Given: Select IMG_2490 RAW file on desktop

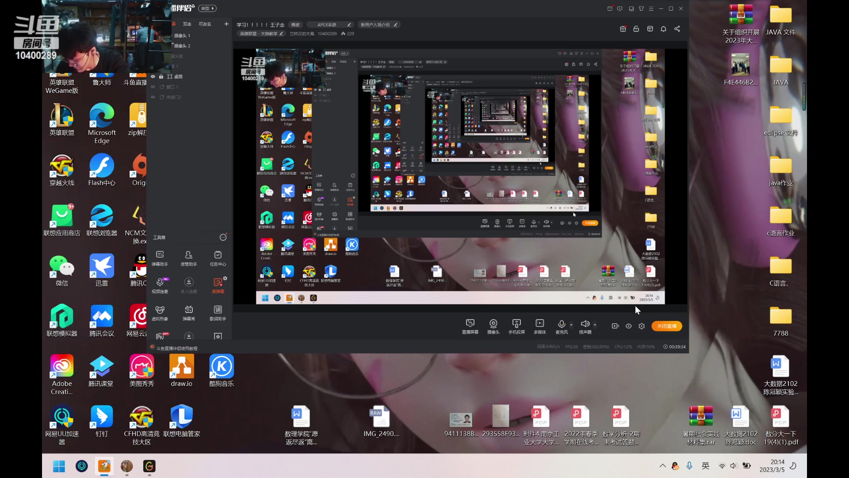Looking at the screenshot, I should pos(381,421).
